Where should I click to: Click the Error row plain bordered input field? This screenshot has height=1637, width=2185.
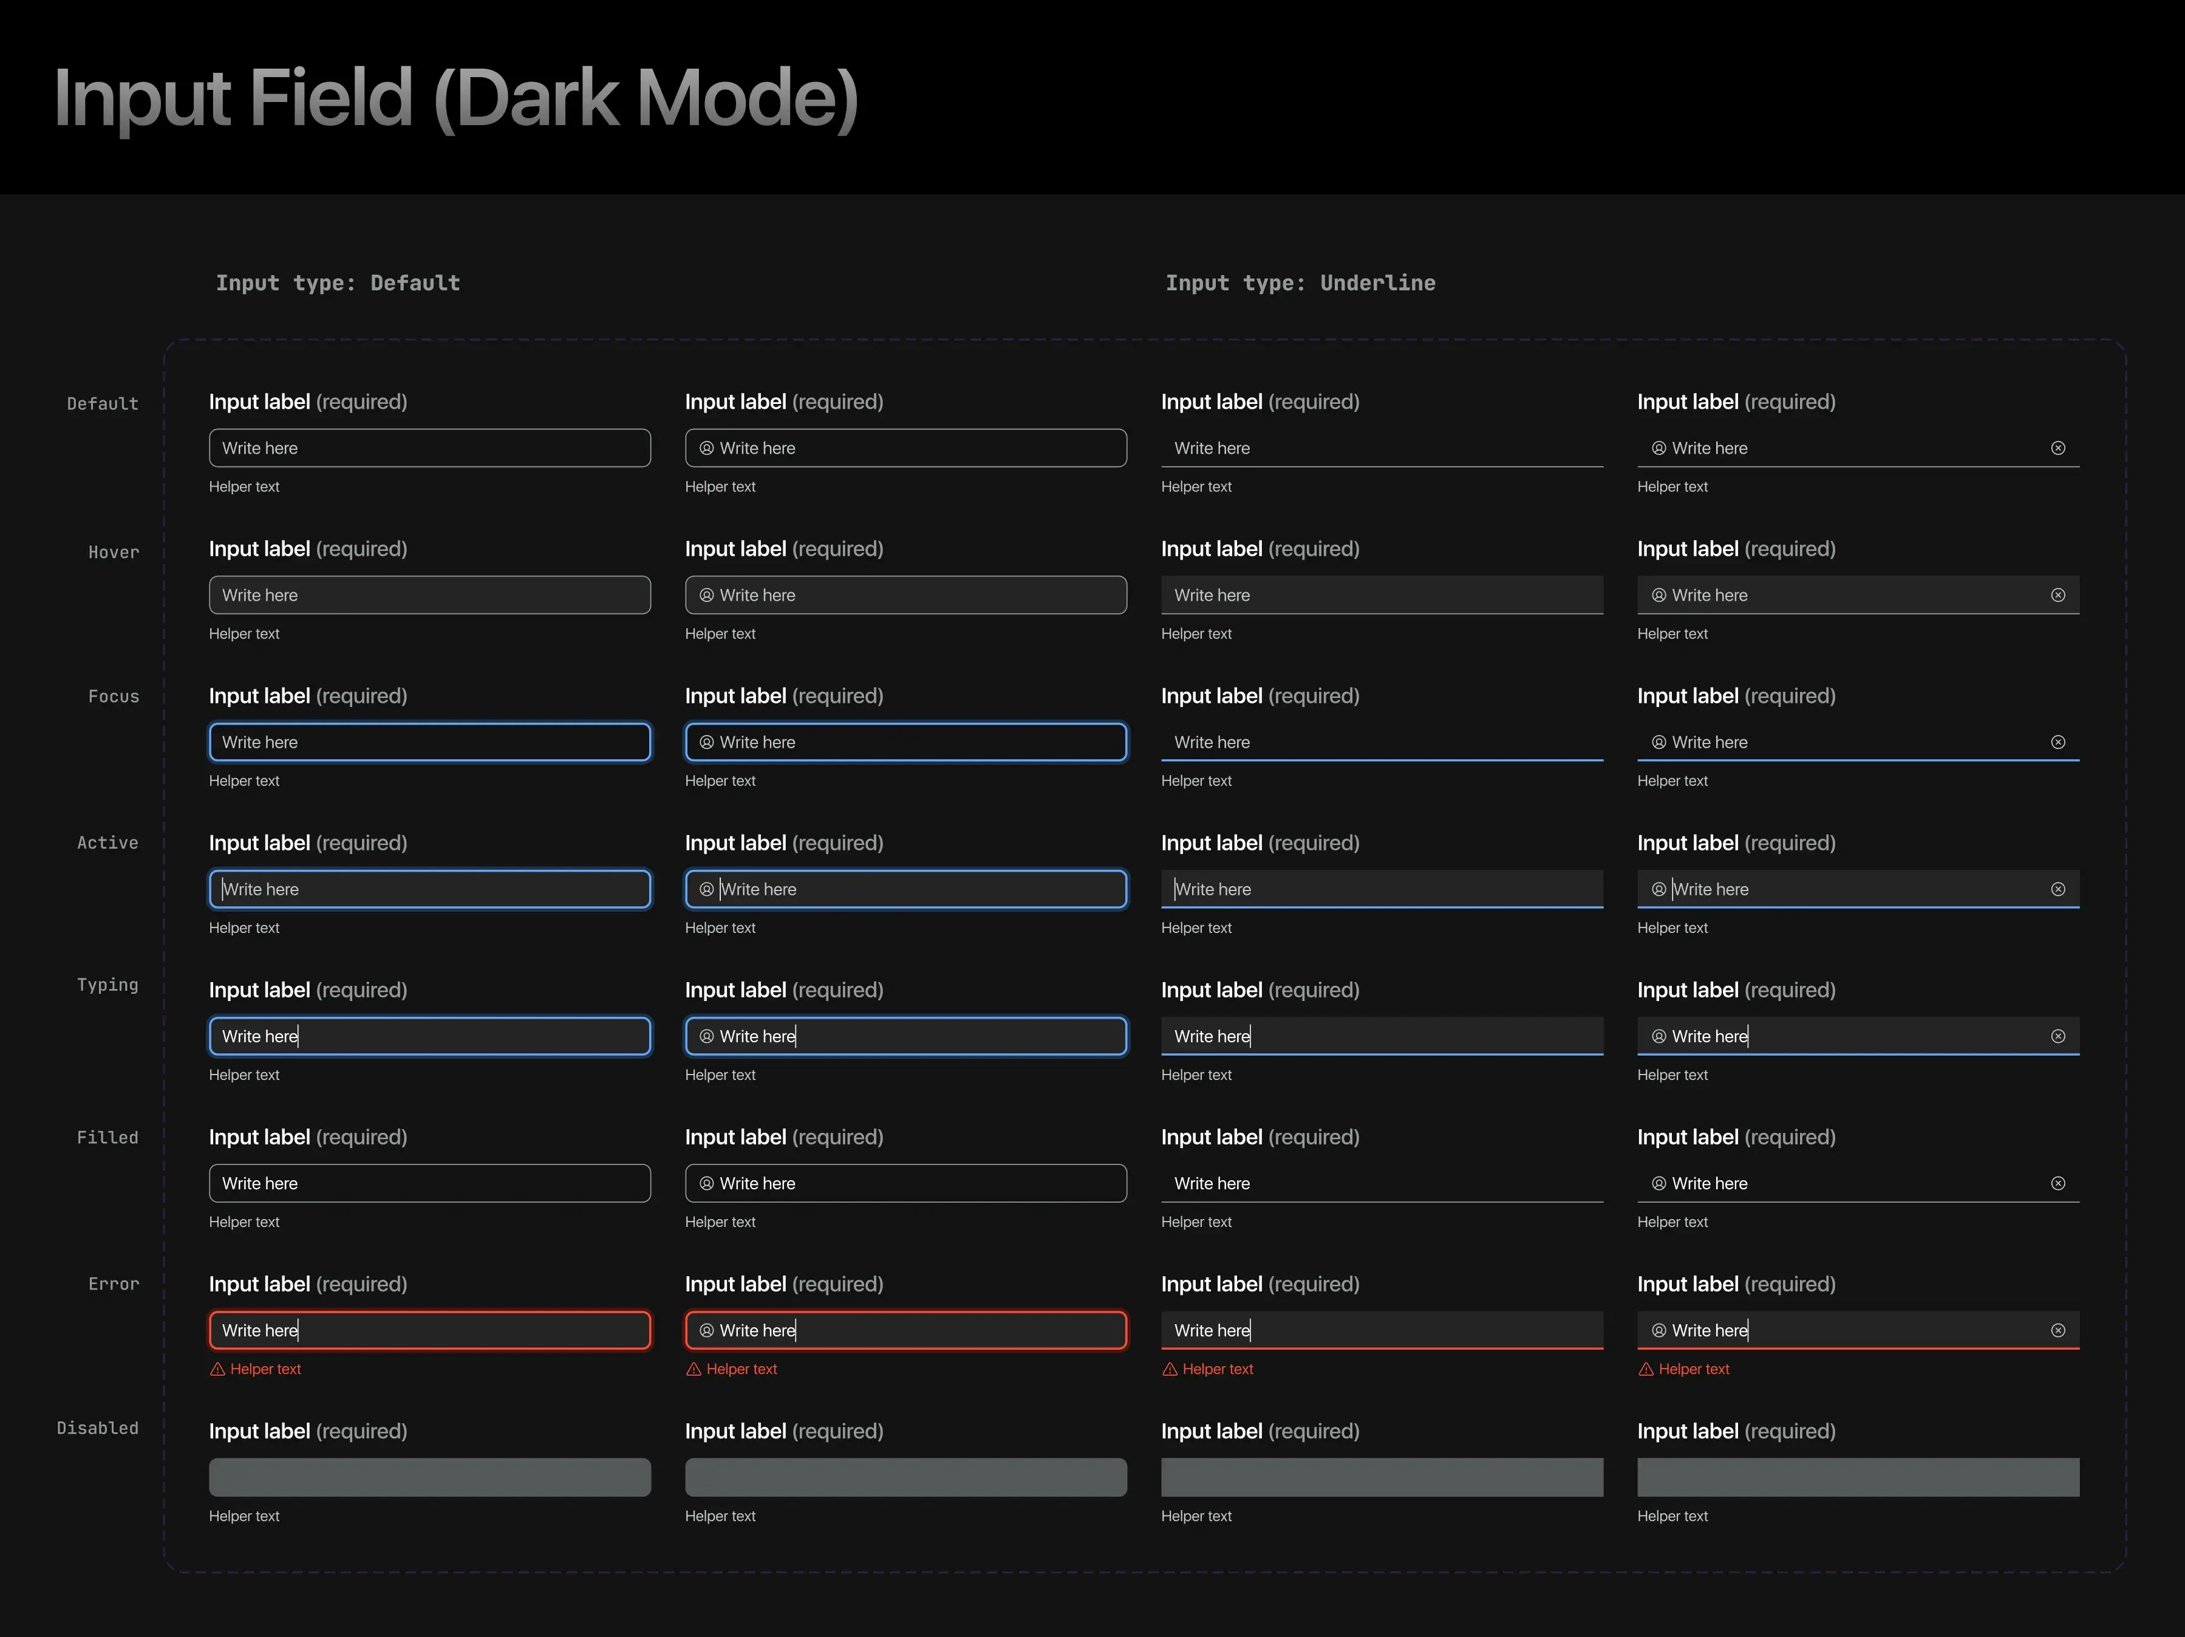pos(430,1331)
